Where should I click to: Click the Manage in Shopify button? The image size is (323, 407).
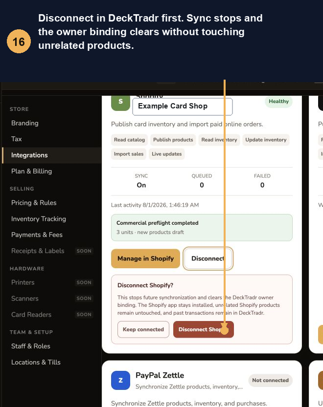[145, 258]
